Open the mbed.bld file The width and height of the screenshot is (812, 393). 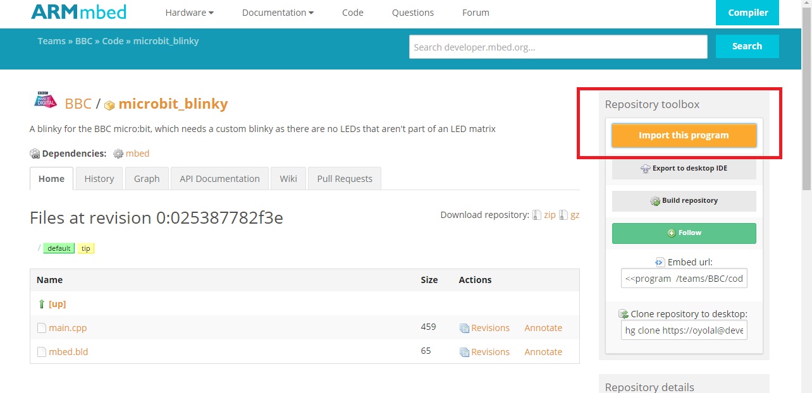(68, 352)
